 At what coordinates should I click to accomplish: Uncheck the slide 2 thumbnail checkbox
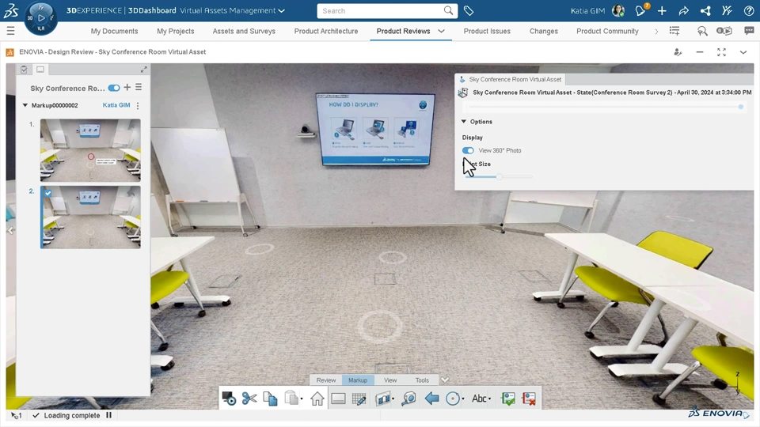[x=47, y=193]
